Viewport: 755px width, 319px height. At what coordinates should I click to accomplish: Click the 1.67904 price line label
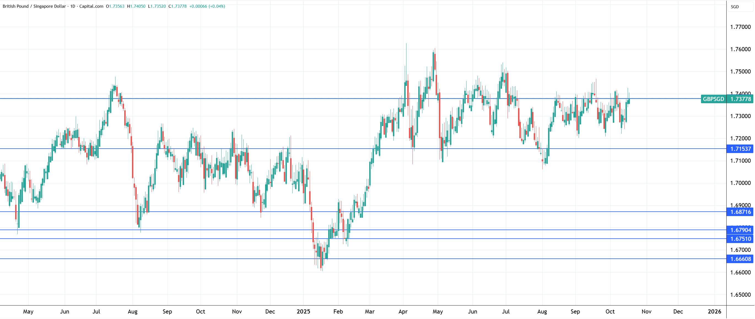pos(740,230)
